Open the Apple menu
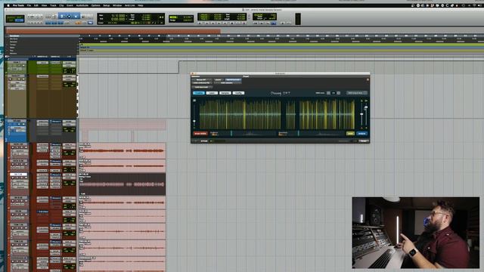The width and height of the screenshot is (484, 272). [x=8, y=5]
